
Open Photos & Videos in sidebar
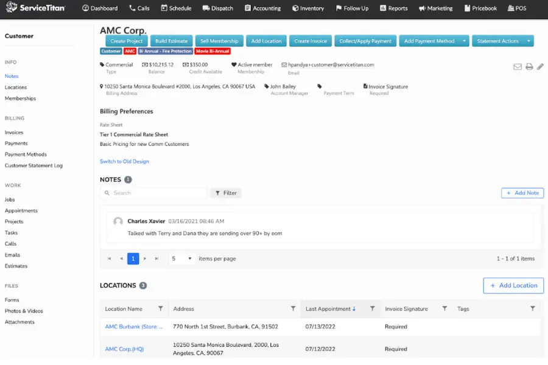24,311
